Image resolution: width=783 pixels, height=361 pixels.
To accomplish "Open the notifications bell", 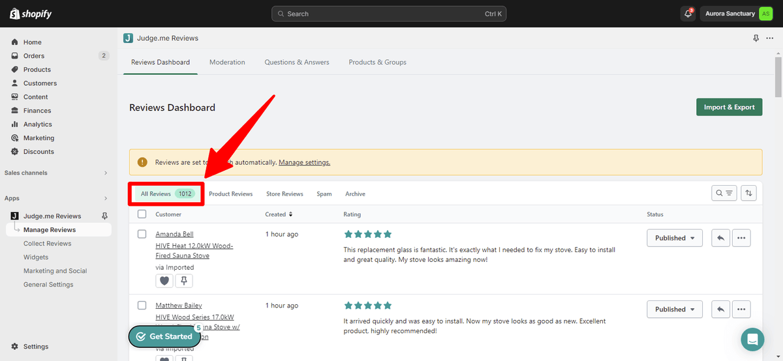I will tap(688, 14).
